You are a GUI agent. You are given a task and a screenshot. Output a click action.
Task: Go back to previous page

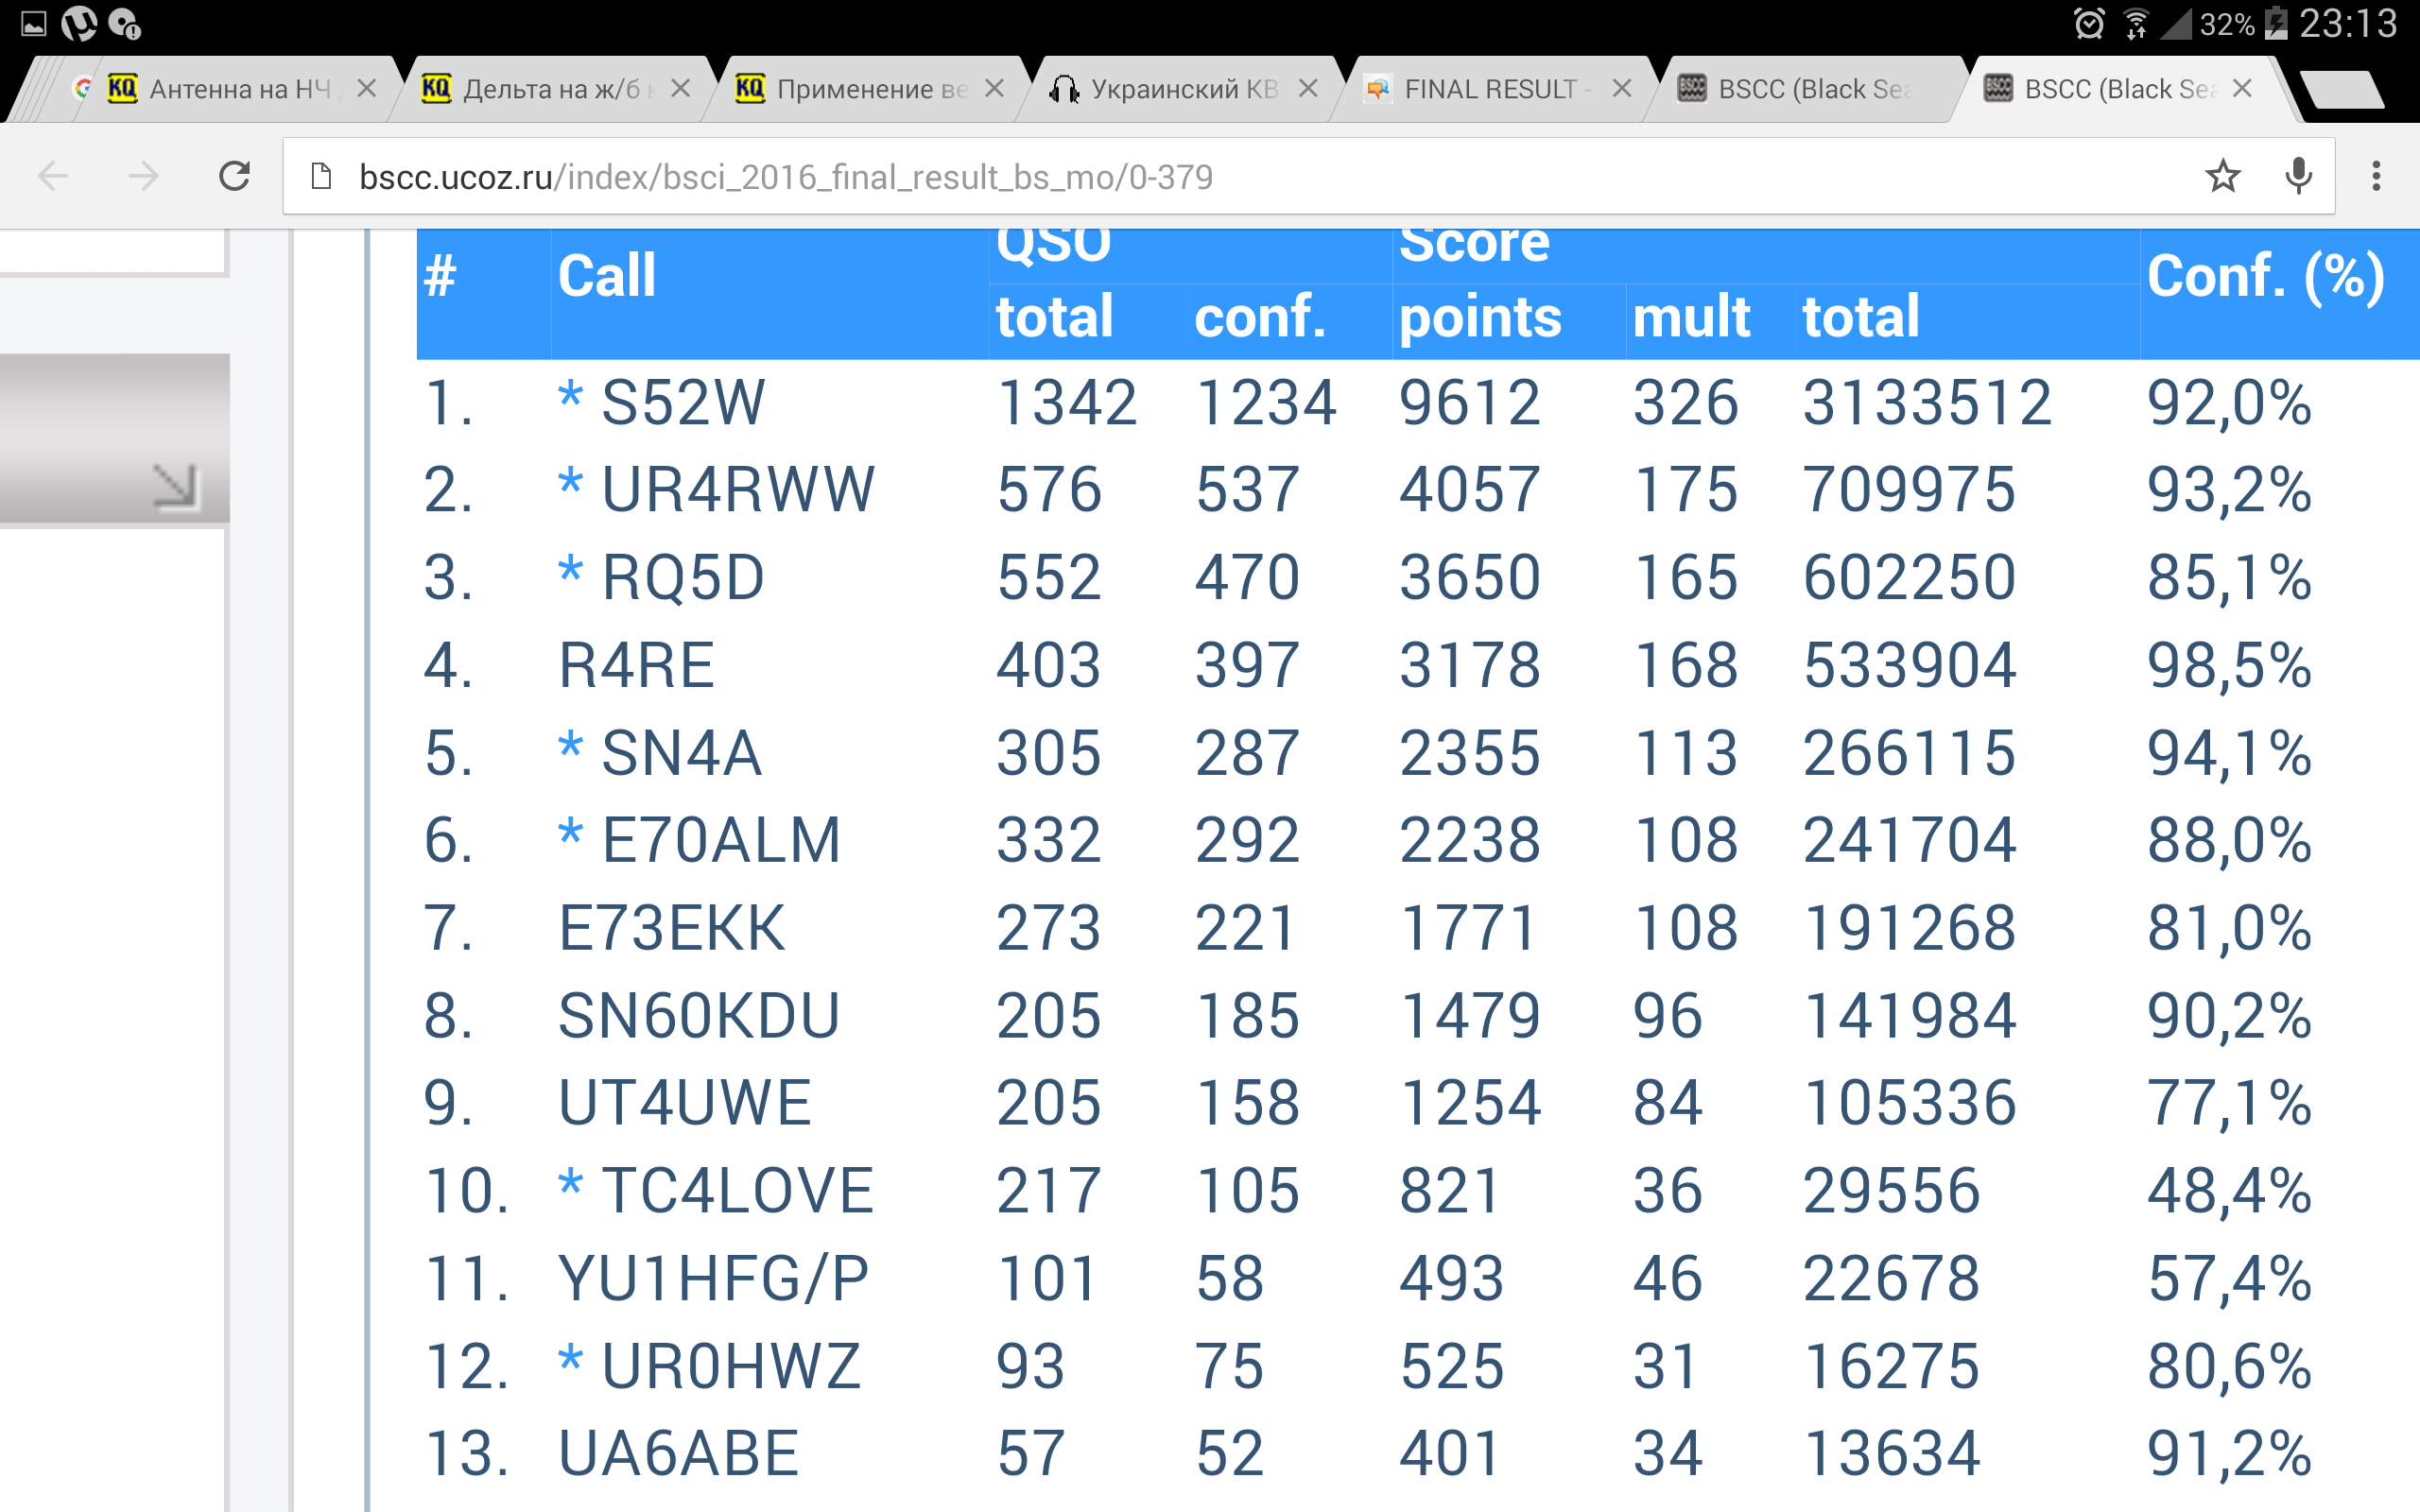pyautogui.click(x=53, y=177)
